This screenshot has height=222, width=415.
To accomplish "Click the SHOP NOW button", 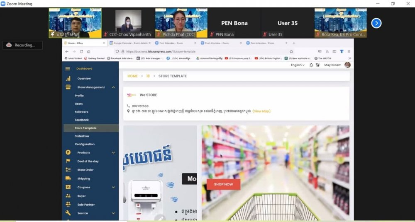I will [x=223, y=184].
